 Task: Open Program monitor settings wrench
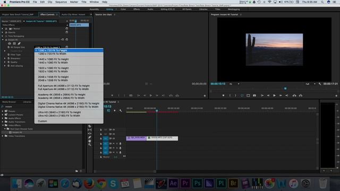320,84
